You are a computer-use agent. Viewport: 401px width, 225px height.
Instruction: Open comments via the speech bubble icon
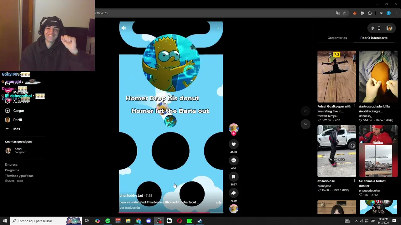click(233, 160)
